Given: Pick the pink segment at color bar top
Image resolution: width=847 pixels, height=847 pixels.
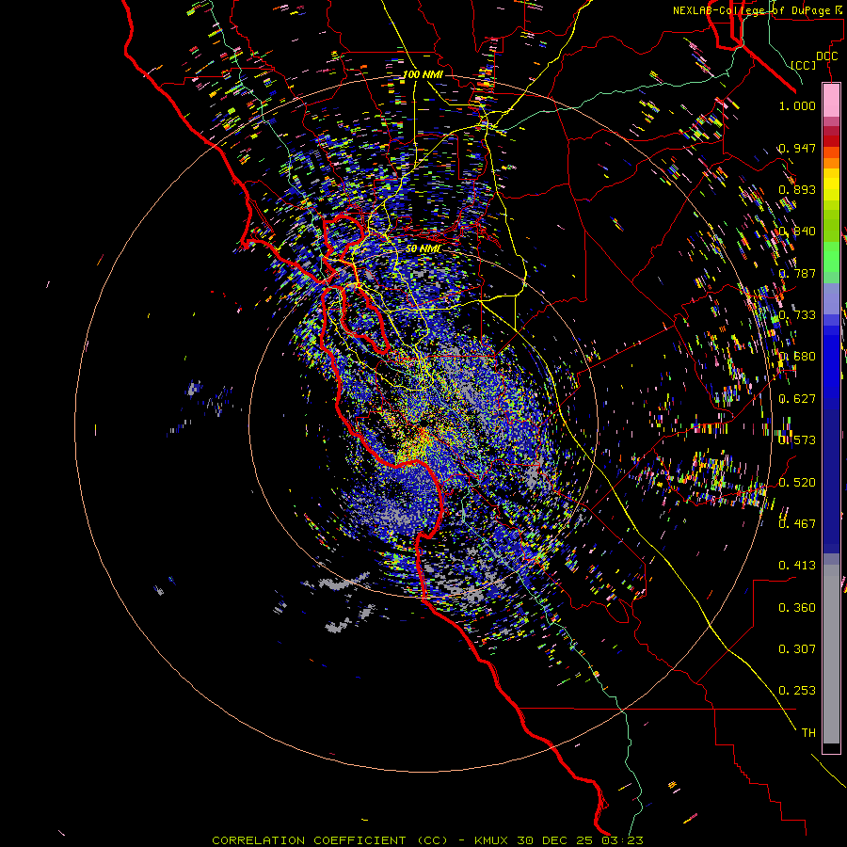Looking at the screenshot, I should 831,100.
